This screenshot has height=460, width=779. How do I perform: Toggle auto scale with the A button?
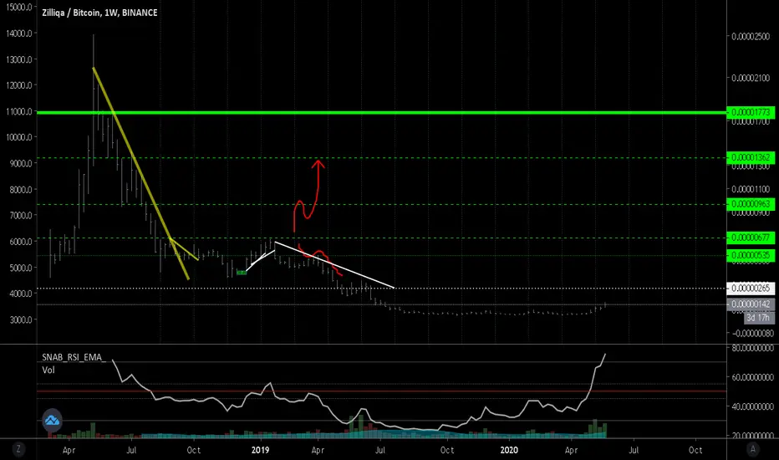pos(752,450)
